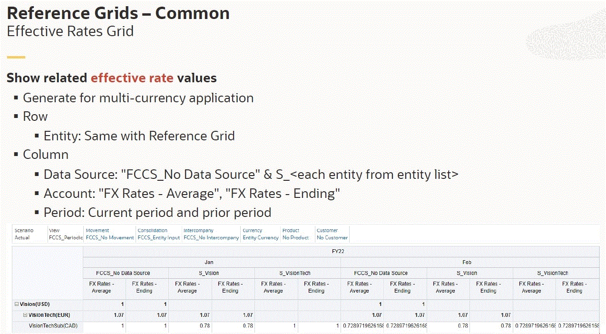This screenshot has width=606, height=334.
Task: Click the highlighted effective rate text
Action: click(132, 78)
